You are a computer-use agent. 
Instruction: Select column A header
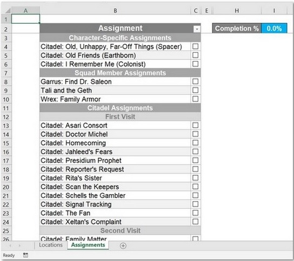point(25,11)
